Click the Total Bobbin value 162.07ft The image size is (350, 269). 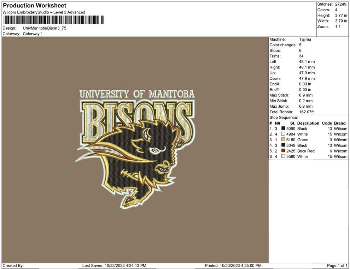[307, 112]
